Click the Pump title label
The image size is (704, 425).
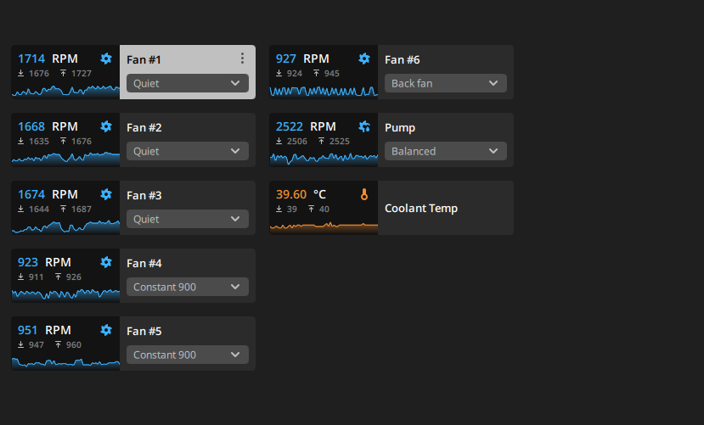400,128
